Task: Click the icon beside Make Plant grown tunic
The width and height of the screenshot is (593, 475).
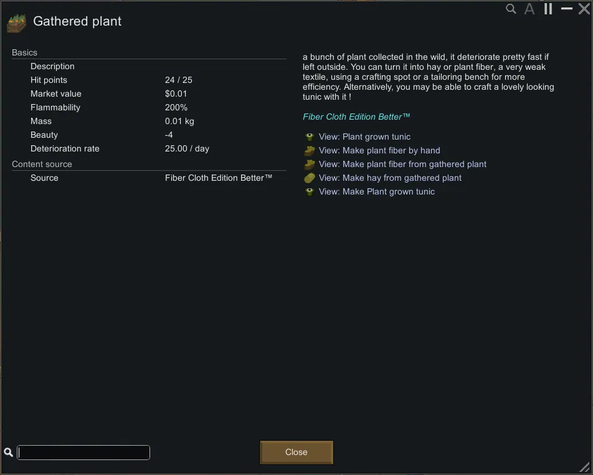Action: (x=310, y=192)
